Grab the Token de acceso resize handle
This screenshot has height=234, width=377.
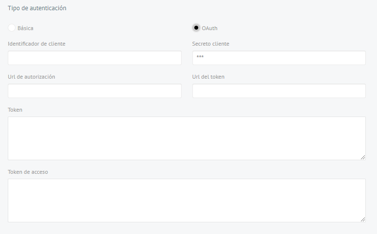point(363,219)
